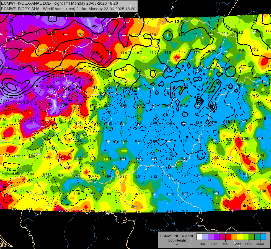
Task: Select the 4.14 grid value
Action: (169, 194)
